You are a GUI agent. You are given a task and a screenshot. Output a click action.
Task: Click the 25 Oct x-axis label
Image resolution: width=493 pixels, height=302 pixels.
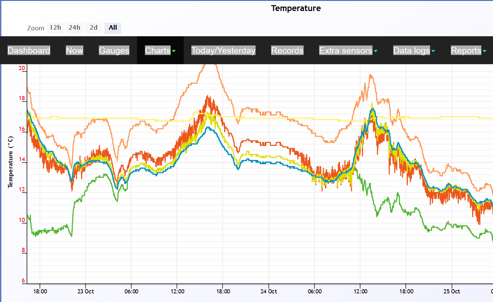(x=451, y=291)
